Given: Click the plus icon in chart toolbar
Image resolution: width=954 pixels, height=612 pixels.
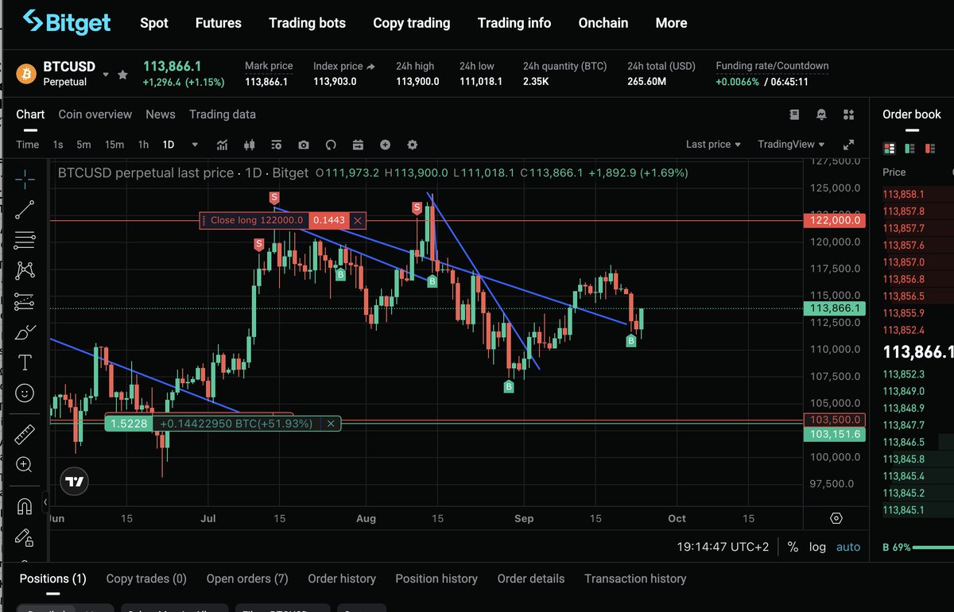Looking at the screenshot, I should (385, 145).
